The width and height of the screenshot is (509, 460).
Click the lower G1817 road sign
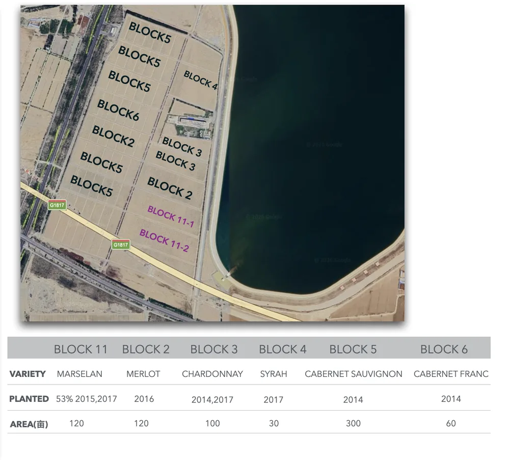coord(121,245)
